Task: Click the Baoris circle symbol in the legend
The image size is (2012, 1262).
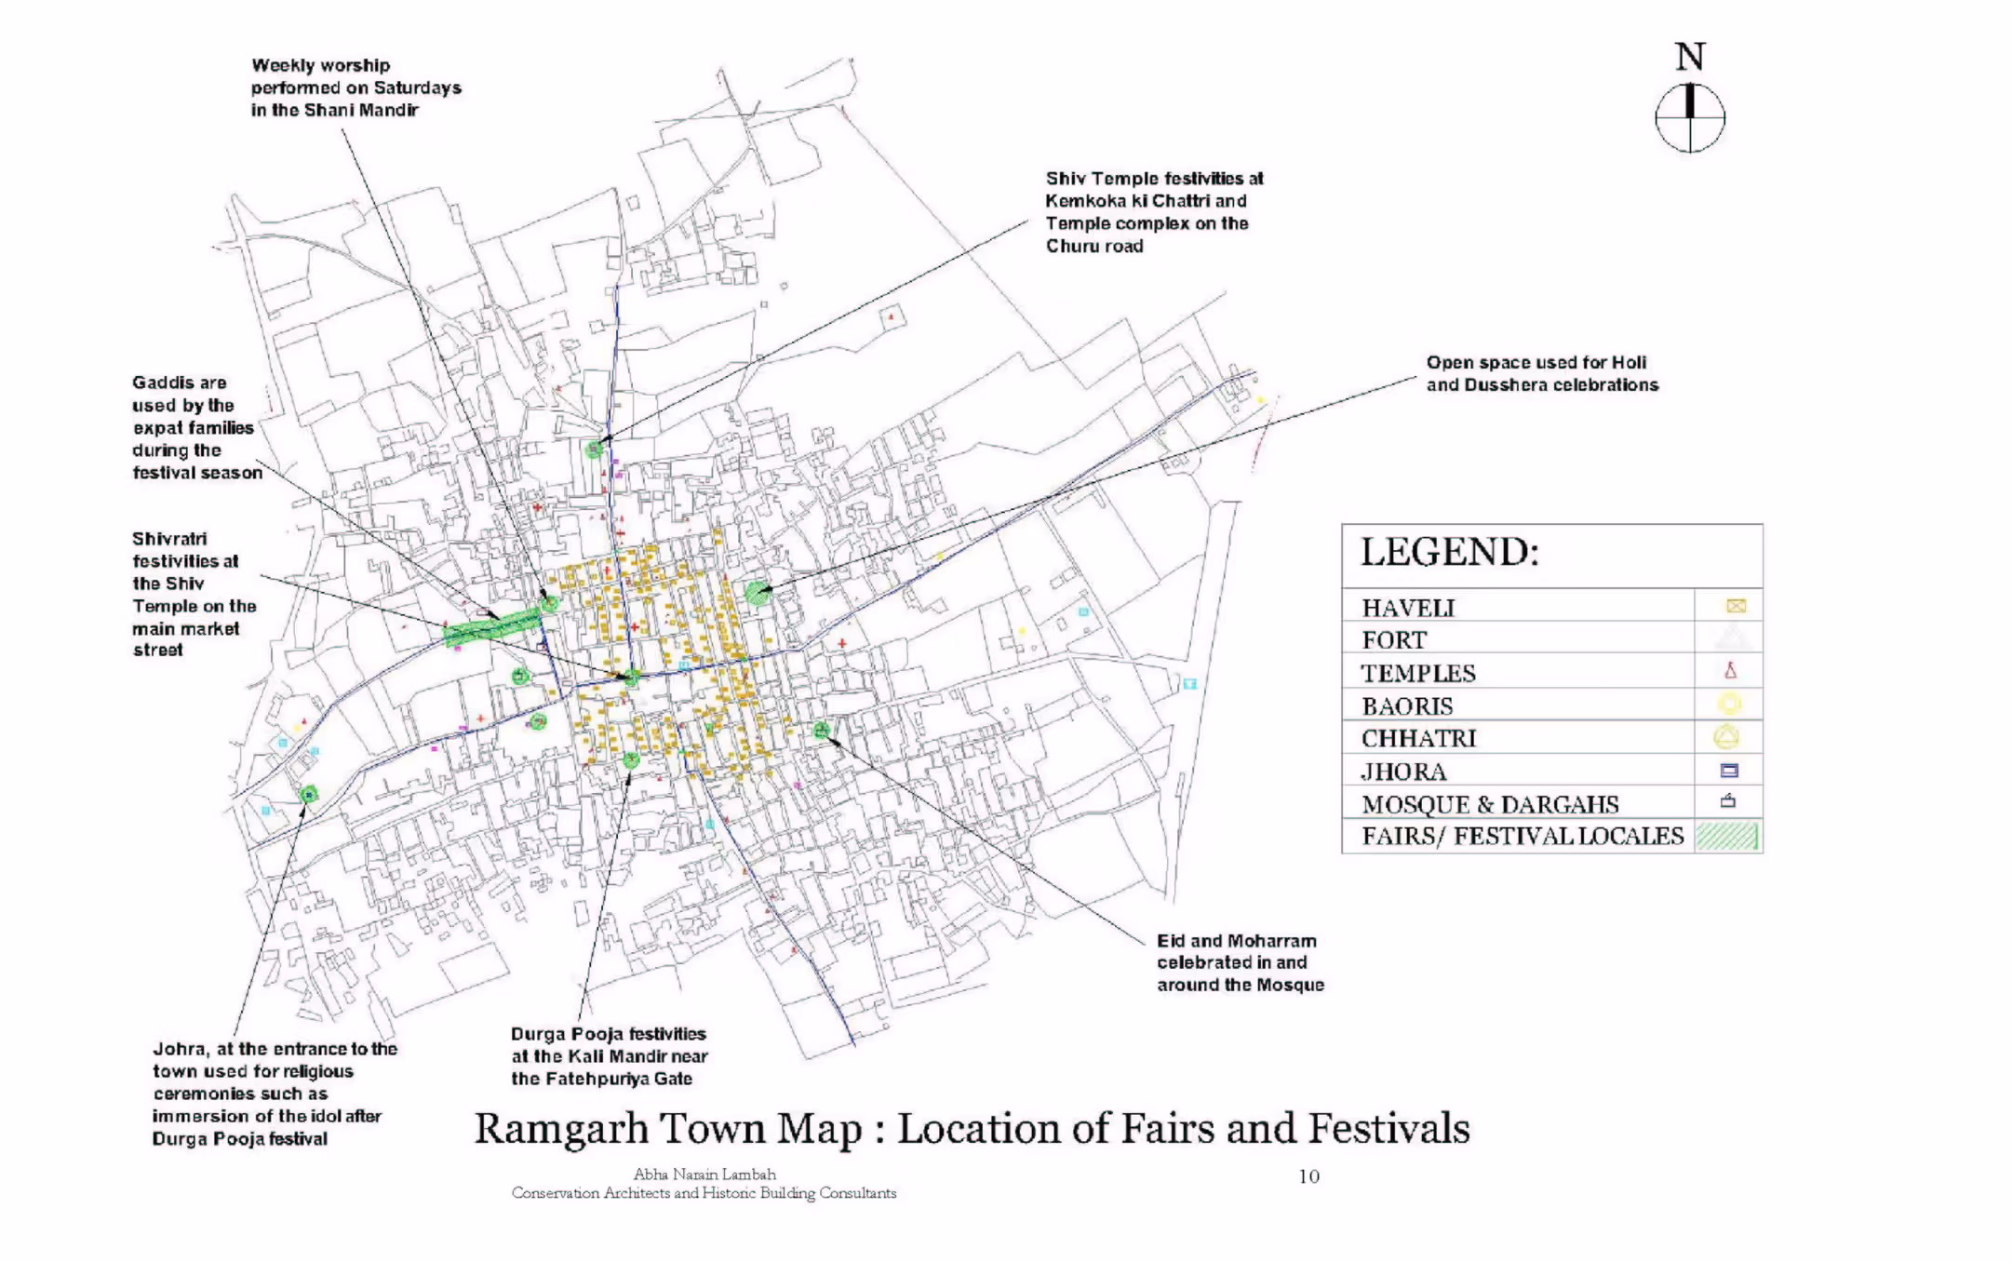Action: tap(1729, 705)
